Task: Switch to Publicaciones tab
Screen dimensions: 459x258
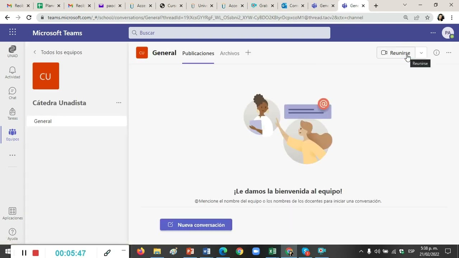Action: point(198,53)
